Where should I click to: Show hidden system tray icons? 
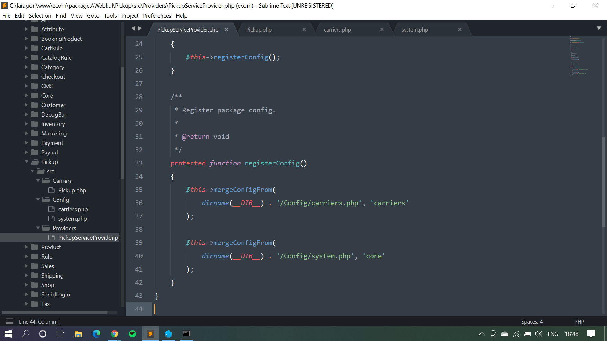[x=481, y=334]
